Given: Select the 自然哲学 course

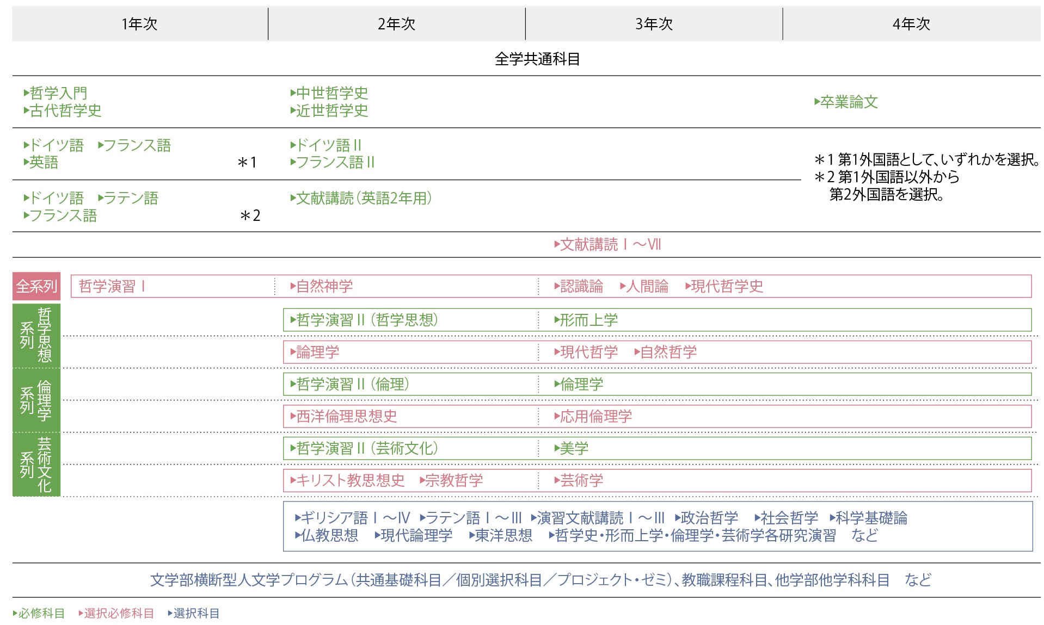Looking at the screenshot, I should [x=666, y=352].
